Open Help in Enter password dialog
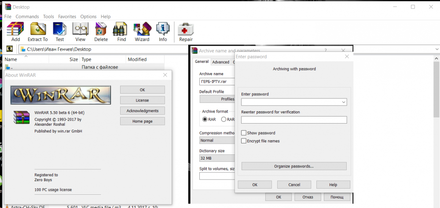Image resolution: width=440 pixels, height=208 pixels. [x=333, y=185]
